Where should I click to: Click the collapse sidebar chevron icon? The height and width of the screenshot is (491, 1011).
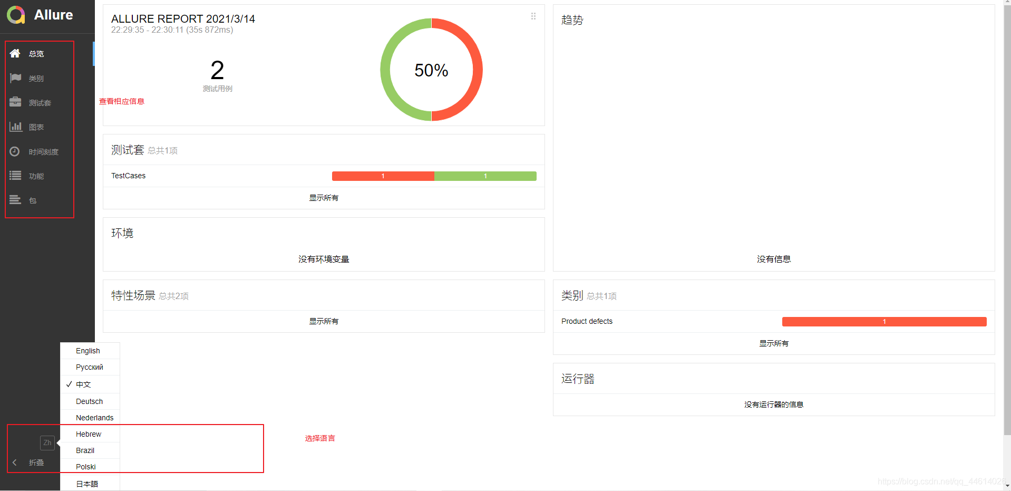click(15, 463)
